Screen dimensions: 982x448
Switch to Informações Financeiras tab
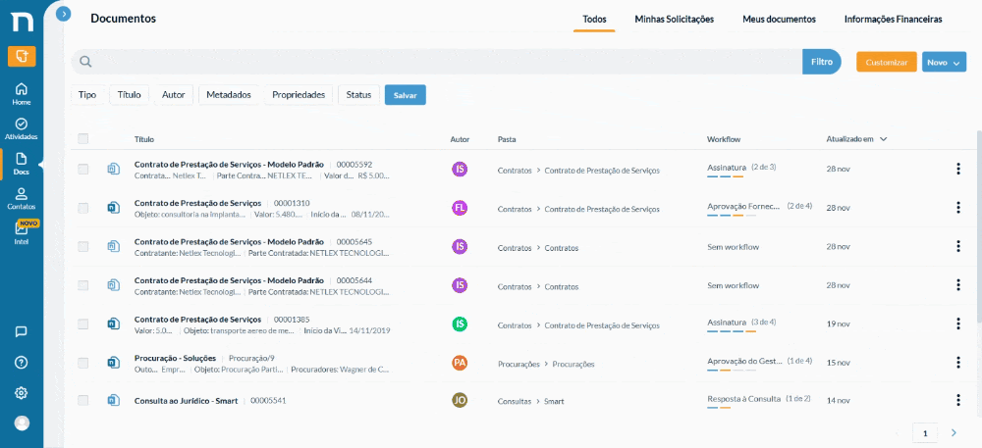click(893, 20)
